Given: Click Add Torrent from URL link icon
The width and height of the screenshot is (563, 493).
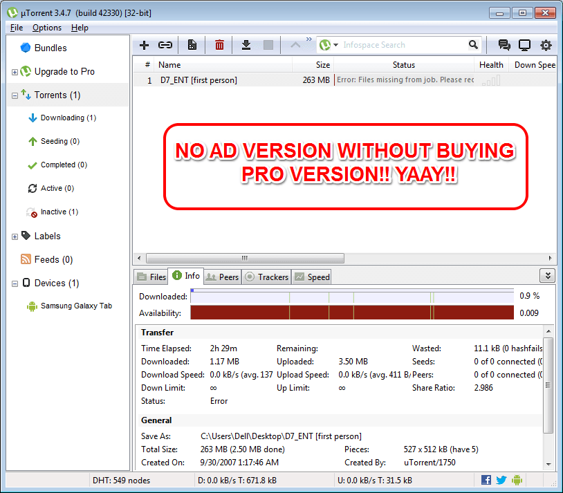Looking at the screenshot, I should tap(165, 45).
